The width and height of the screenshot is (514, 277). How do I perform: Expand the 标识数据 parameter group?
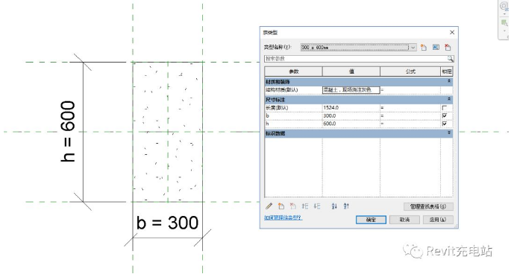[x=449, y=133]
